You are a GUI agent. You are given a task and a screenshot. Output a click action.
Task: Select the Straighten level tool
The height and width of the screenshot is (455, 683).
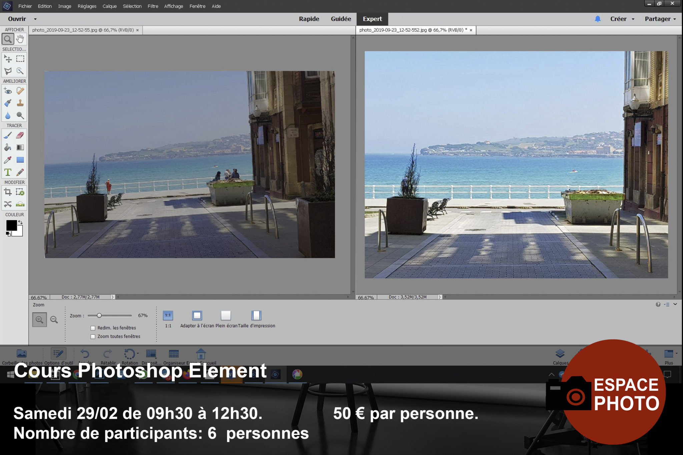tap(20, 204)
